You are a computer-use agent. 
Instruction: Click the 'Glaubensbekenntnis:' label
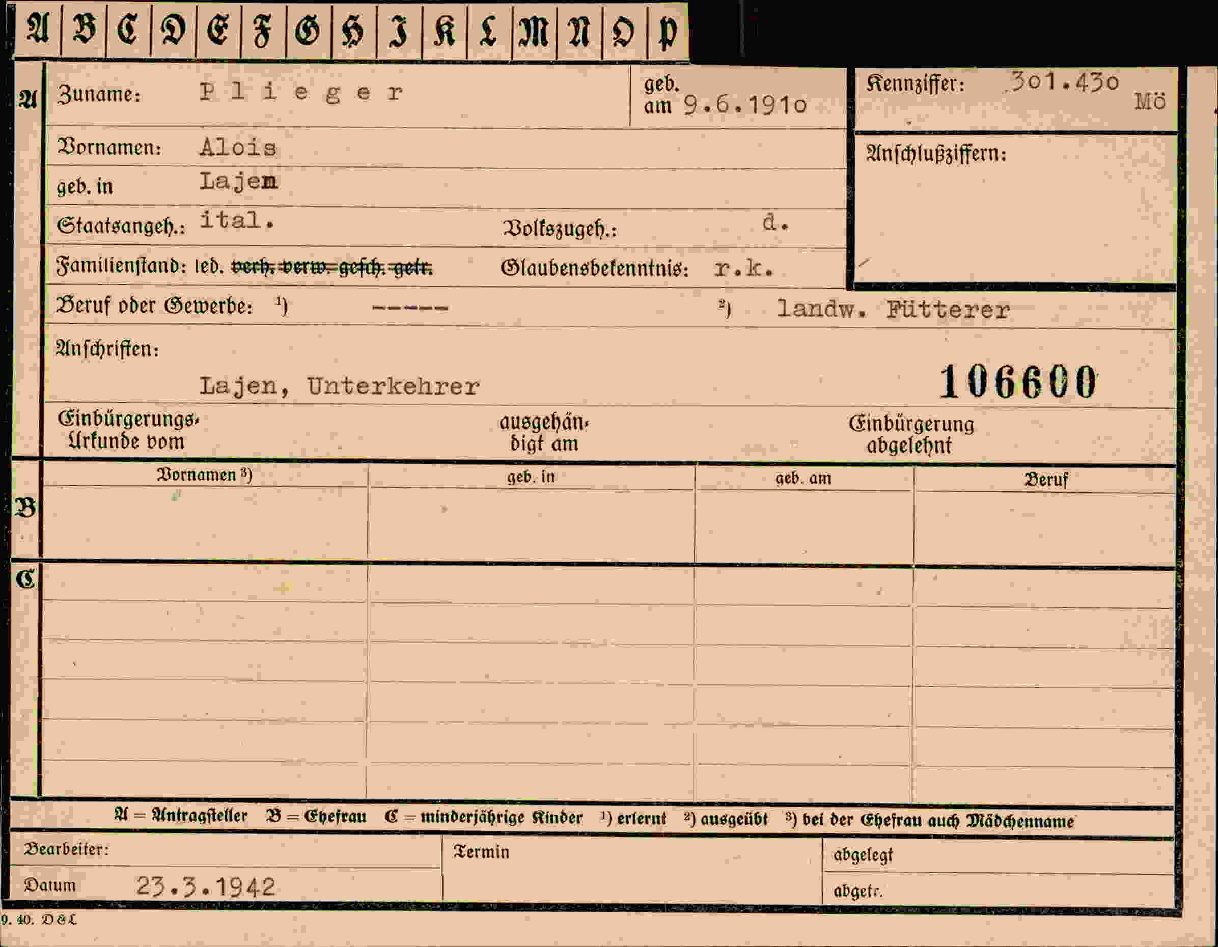[x=595, y=268]
